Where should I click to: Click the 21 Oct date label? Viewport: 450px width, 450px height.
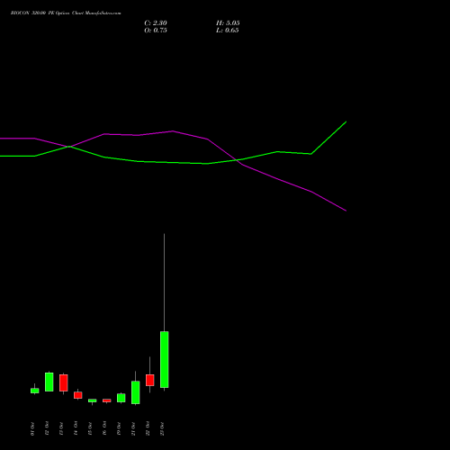tap(133, 428)
